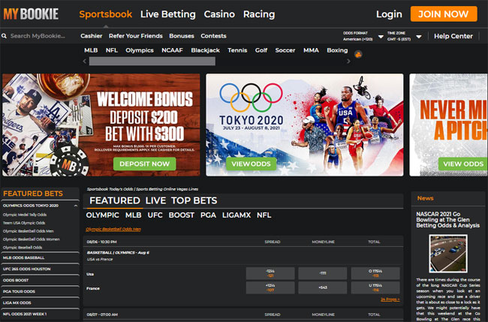Click the Login link
Screen dimensions: 488x322
click(x=389, y=14)
